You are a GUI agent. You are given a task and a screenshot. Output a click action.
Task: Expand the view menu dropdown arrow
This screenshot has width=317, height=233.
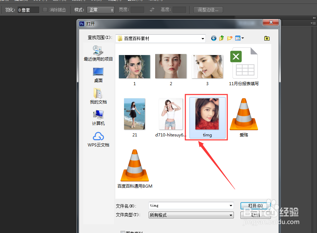click(x=243, y=38)
